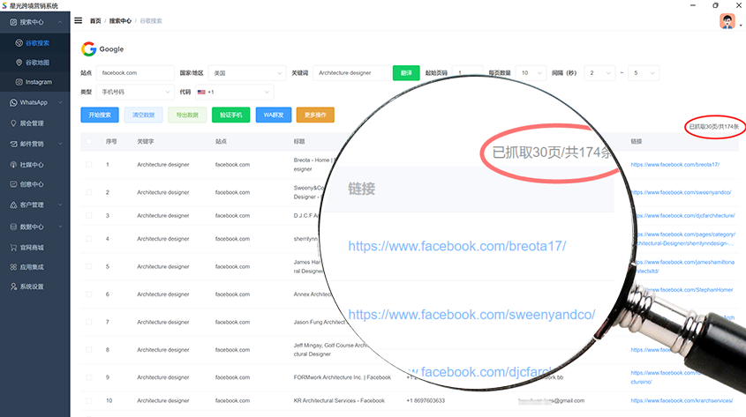Open 社媒中心 via its sidebar icon
Viewport: 746px width, 417px height.
tap(13, 164)
